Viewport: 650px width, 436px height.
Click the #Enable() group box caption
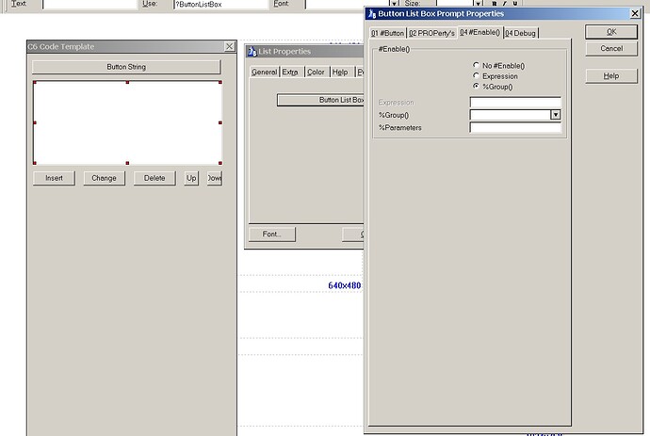click(x=394, y=49)
